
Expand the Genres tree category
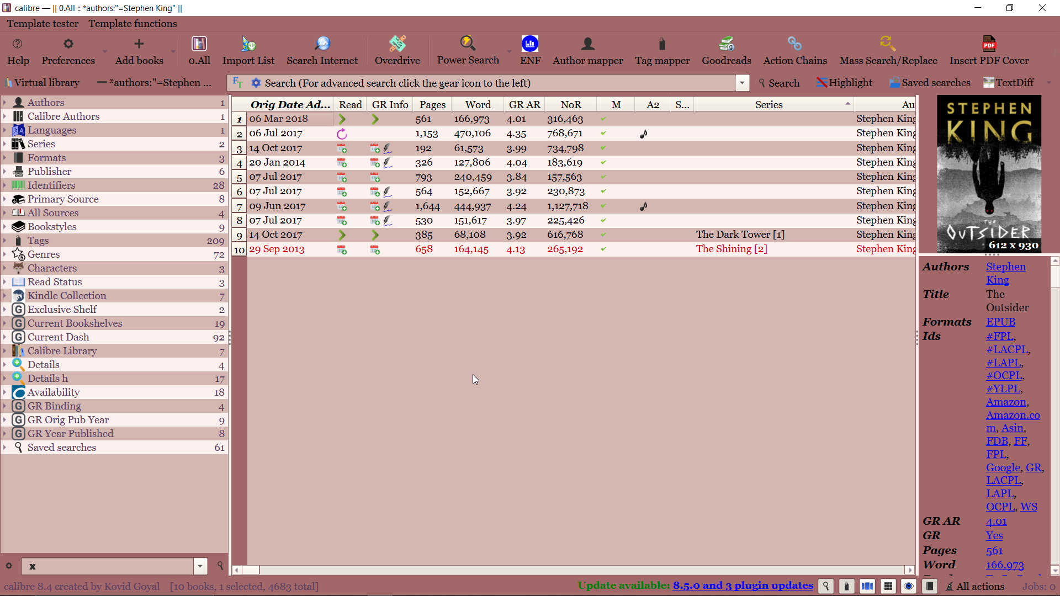click(x=5, y=254)
